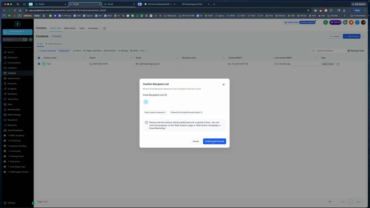Open Media Storage in the sidebar
The width and height of the screenshot is (370, 208).
pos(14,115)
